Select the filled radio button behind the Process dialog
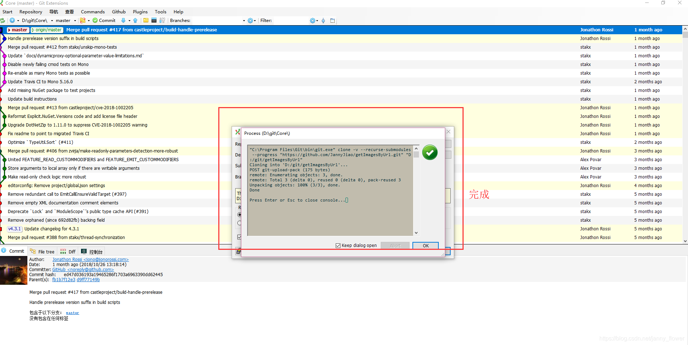Screen dimensions: 688x345 coord(240,214)
